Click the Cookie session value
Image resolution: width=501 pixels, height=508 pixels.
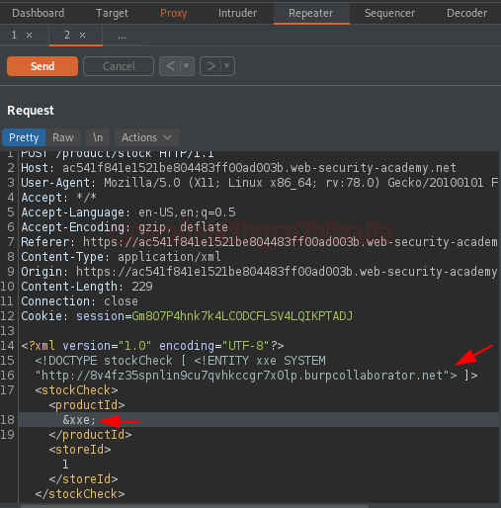click(242, 316)
